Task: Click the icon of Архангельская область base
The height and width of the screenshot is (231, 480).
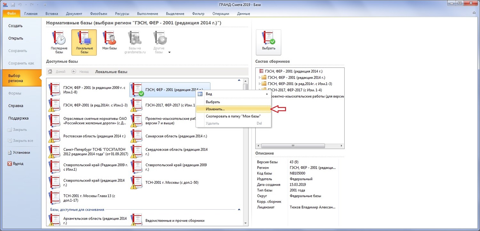Action: coord(54,220)
